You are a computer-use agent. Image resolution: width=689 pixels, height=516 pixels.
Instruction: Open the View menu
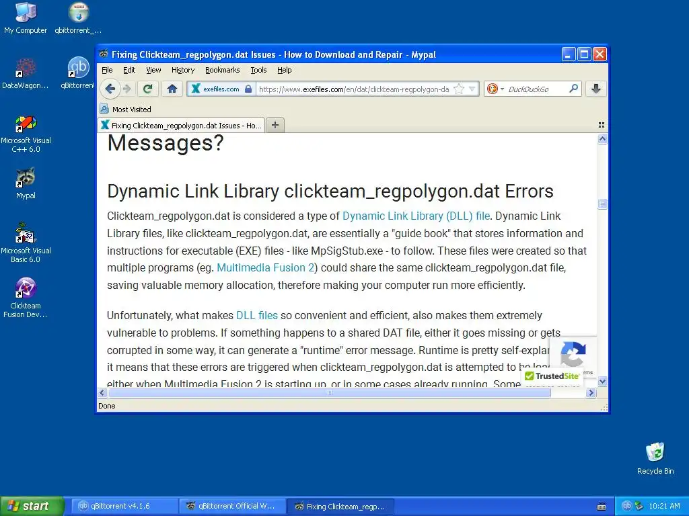tap(153, 70)
